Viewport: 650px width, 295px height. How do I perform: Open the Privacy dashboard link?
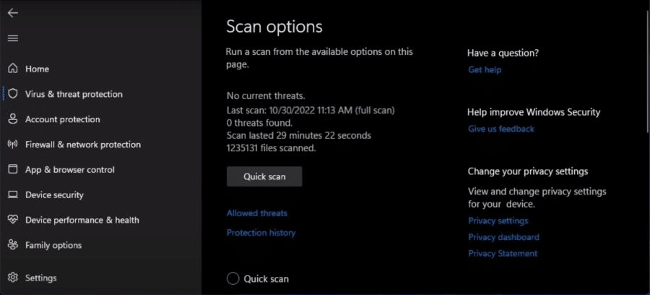click(x=503, y=237)
